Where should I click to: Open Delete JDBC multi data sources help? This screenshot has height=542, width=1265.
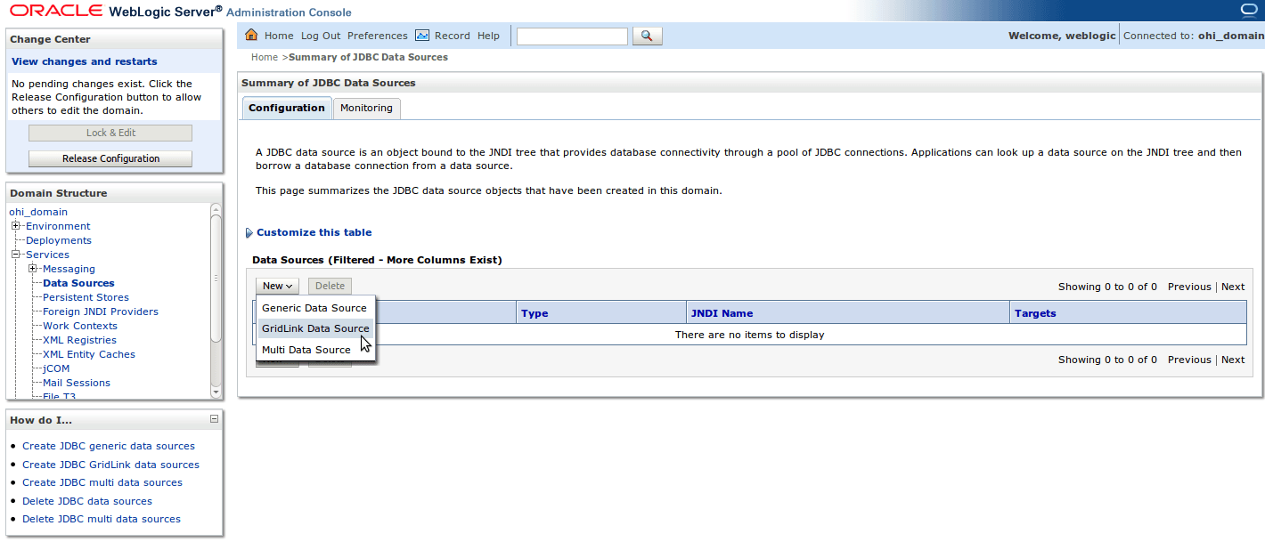[102, 519]
